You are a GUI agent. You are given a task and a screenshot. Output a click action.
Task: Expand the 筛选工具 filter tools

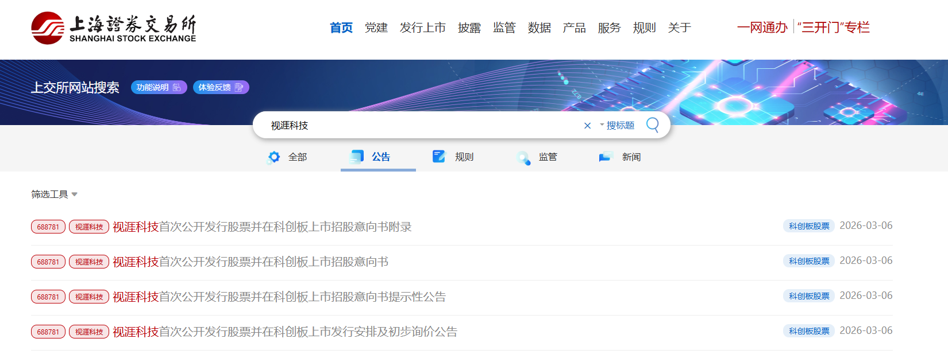pos(54,194)
